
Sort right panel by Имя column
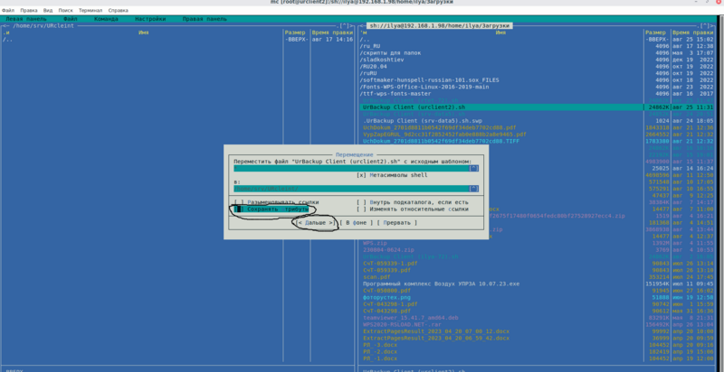tap(501, 33)
